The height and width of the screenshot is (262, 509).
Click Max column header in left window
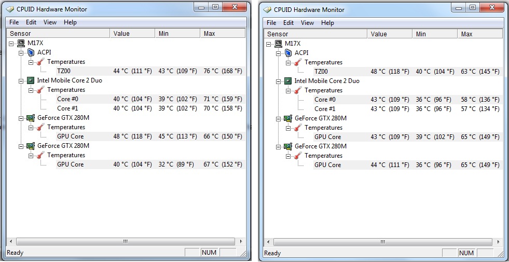point(223,33)
